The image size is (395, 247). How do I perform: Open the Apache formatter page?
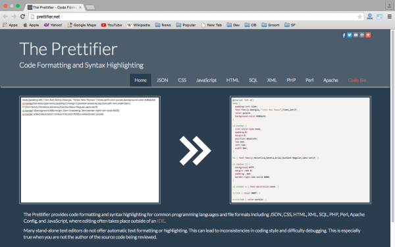(x=330, y=80)
